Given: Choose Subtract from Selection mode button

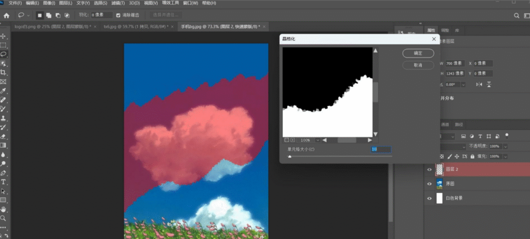Looking at the screenshot, I should pyautogui.click(x=58, y=15).
